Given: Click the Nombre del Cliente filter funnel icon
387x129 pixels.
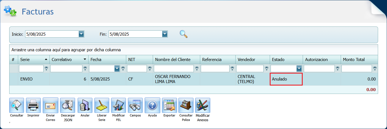Looking at the screenshot, I should pyautogui.click(x=197, y=69).
